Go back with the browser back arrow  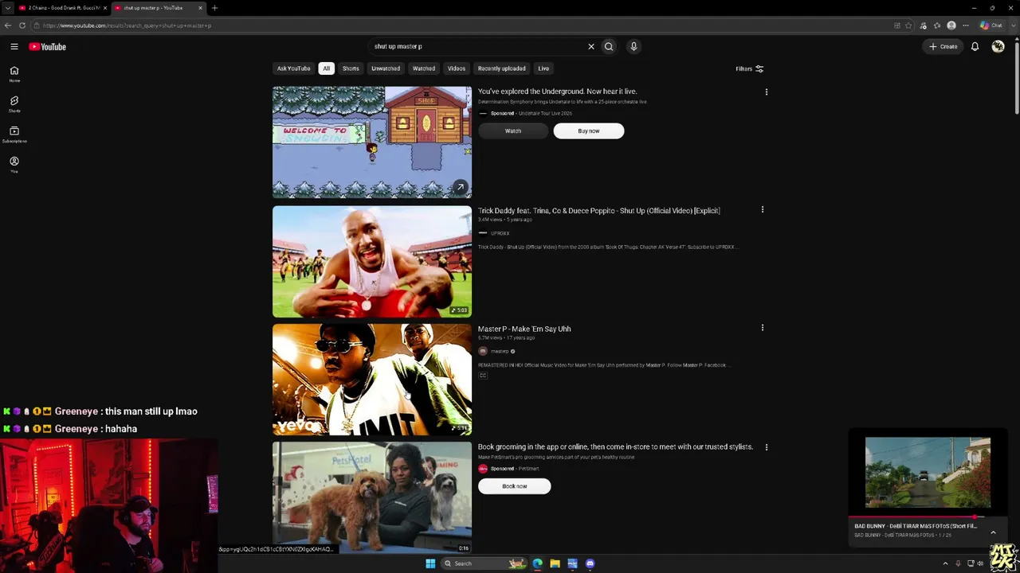click(8, 25)
